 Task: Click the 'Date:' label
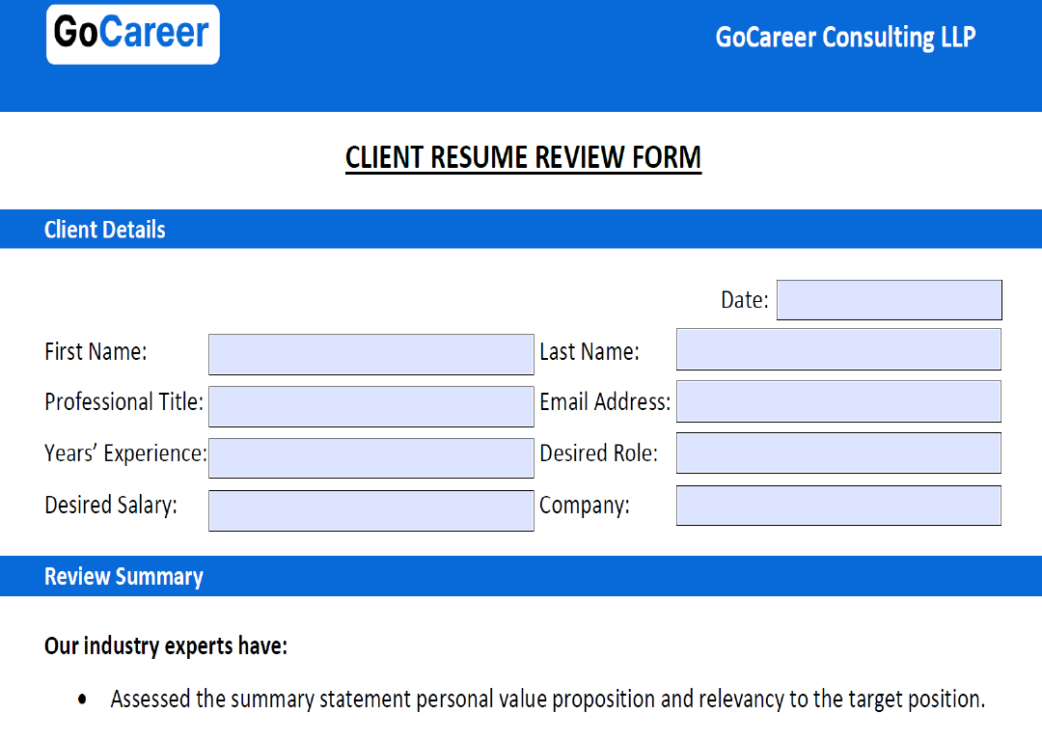[744, 300]
